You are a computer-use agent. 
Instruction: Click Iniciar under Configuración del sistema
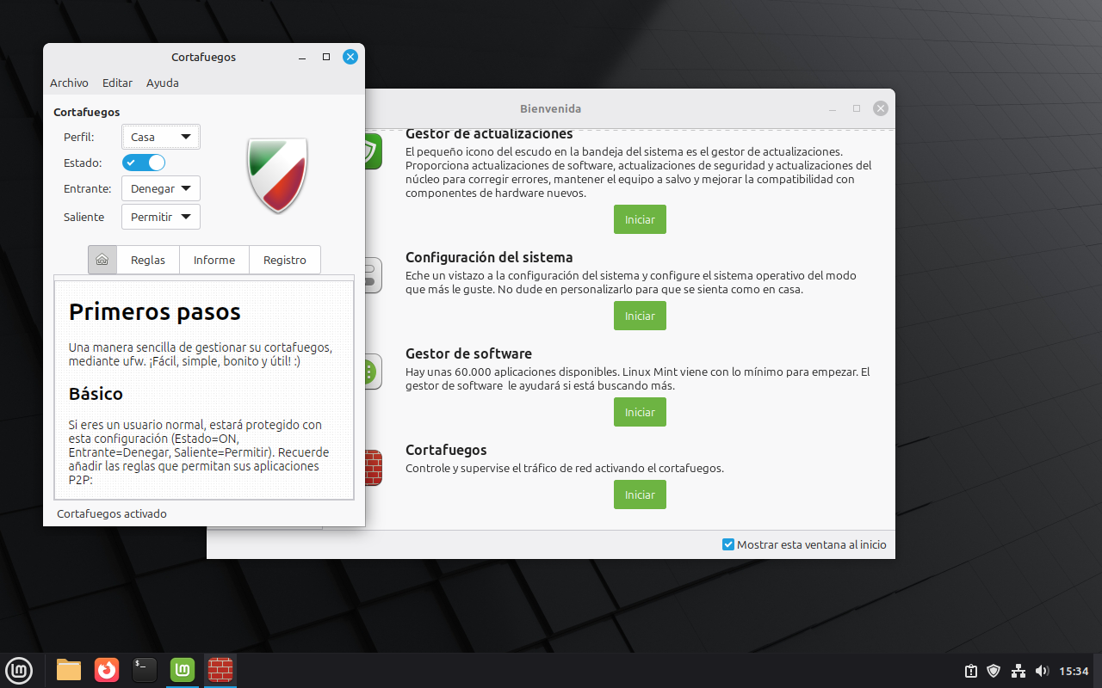point(640,316)
